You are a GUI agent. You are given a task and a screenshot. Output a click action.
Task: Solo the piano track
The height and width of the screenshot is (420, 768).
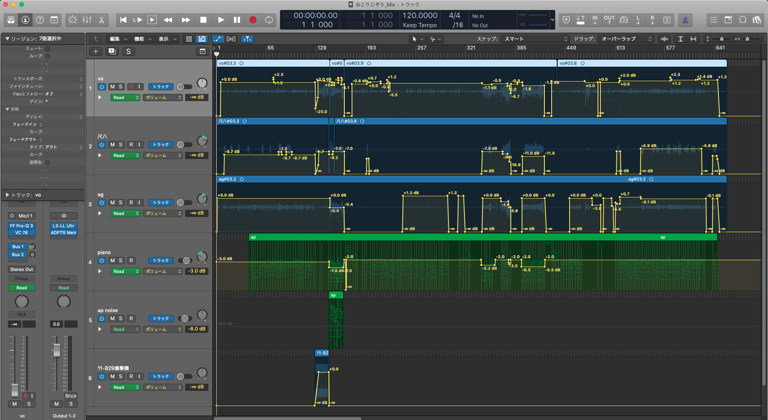[x=120, y=261]
